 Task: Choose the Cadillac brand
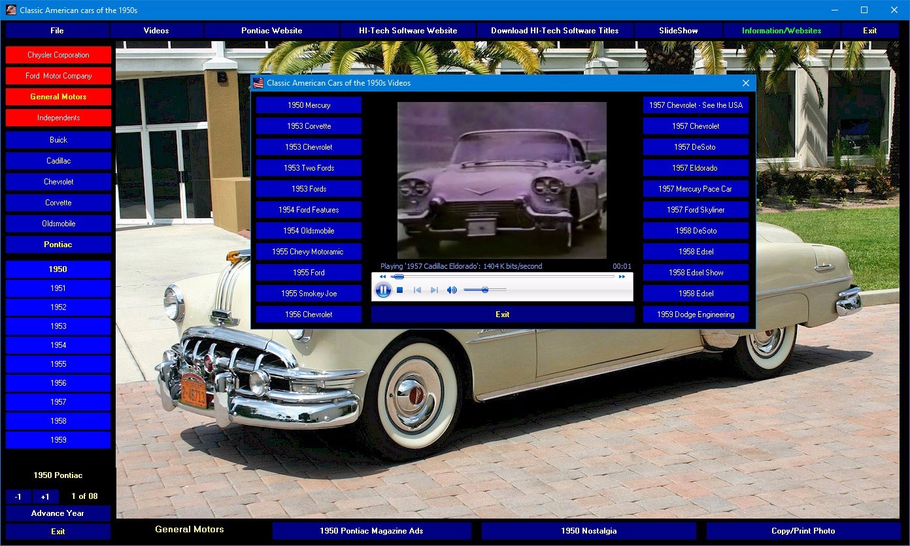coord(58,161)
